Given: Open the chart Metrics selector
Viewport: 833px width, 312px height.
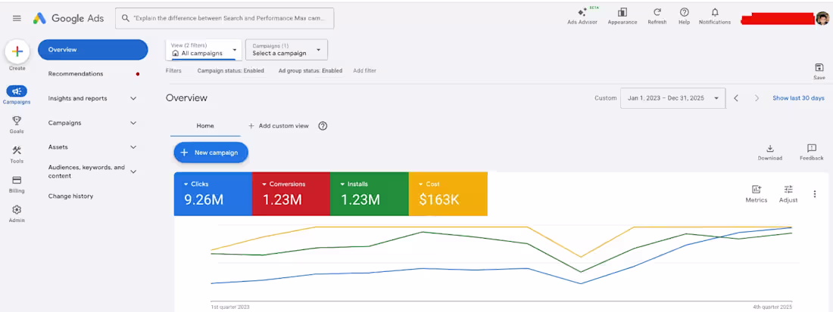Looking at the screenshot, I should point(757,194).
